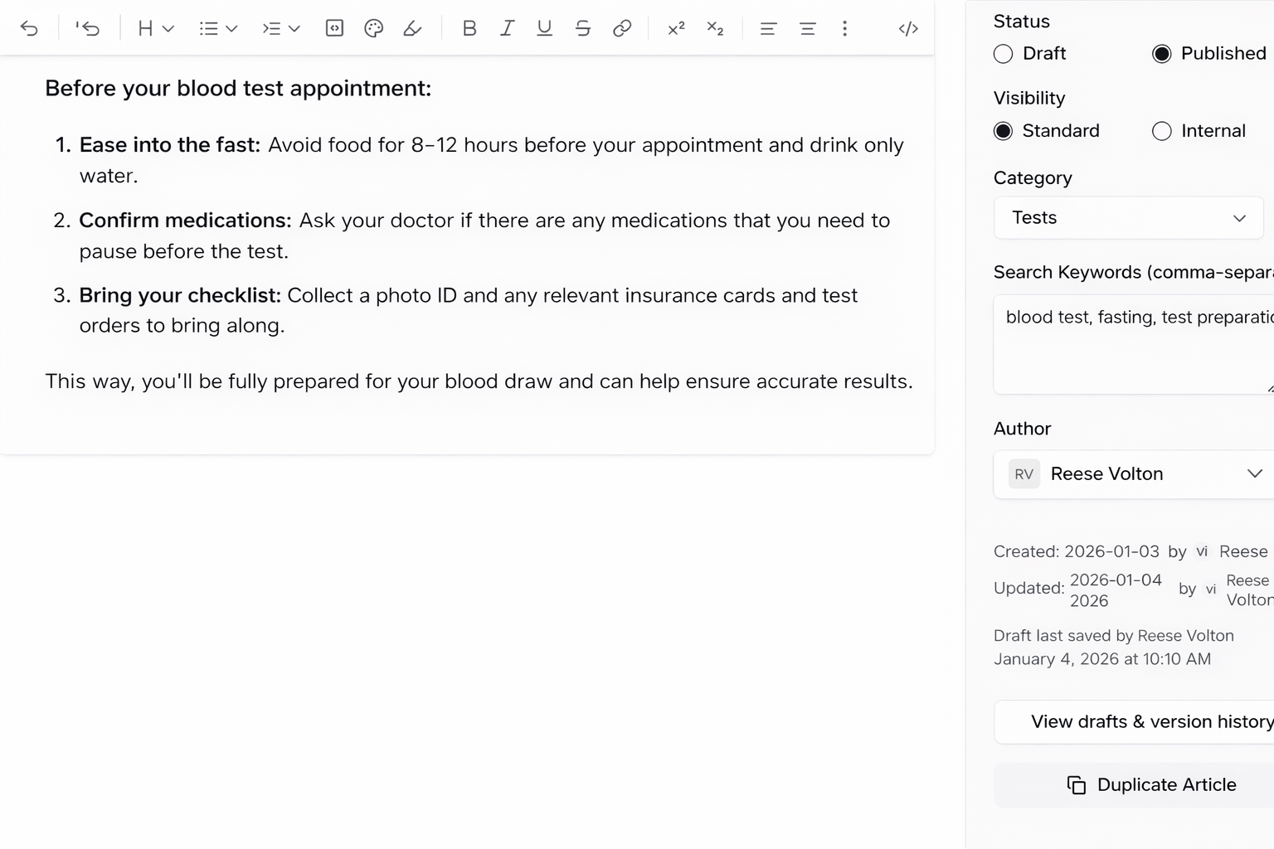Select Standard visibility radio
Screen dimensions: 1274x849
coord(1003,131)
